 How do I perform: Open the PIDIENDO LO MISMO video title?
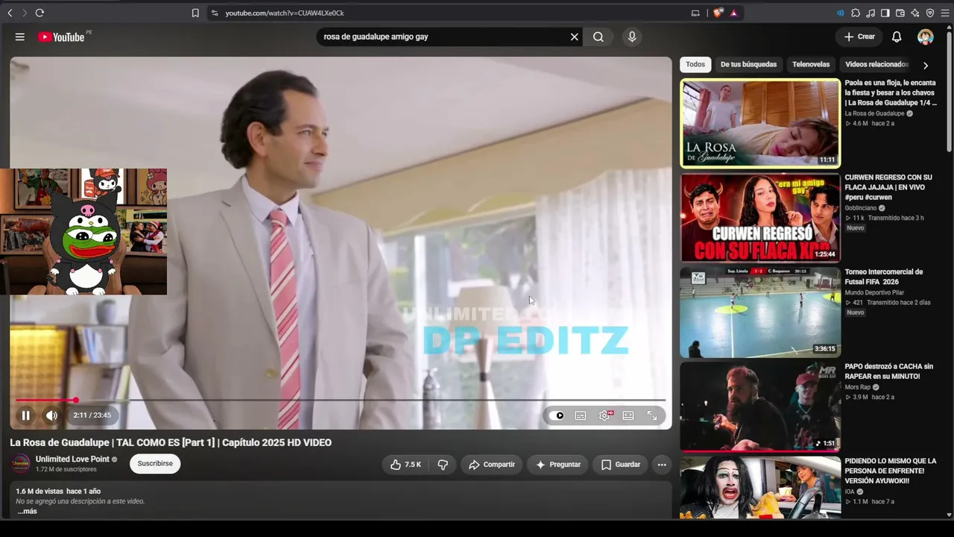point(890,471)
